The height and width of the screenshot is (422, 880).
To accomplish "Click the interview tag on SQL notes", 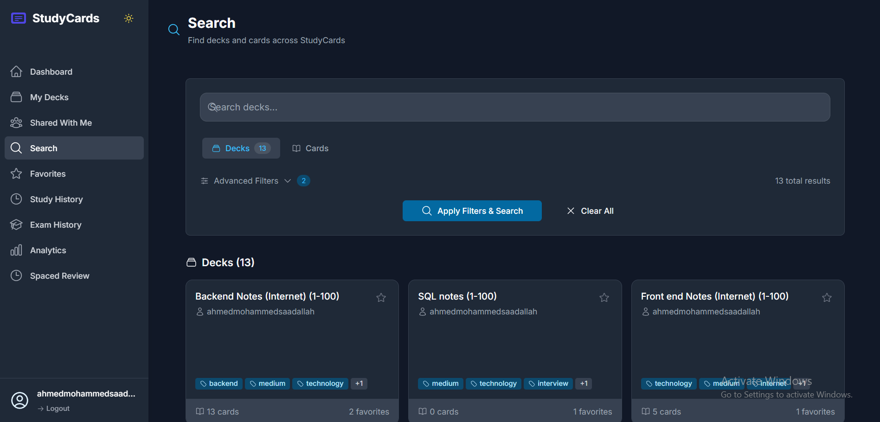I will tap(548, 384).
